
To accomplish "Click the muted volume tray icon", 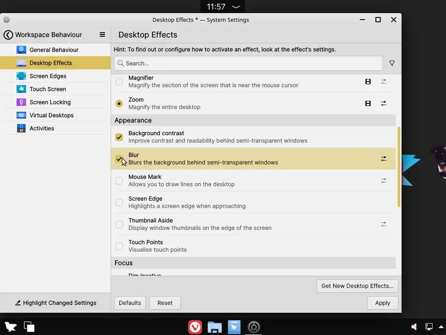I will [x=414, y=327].
